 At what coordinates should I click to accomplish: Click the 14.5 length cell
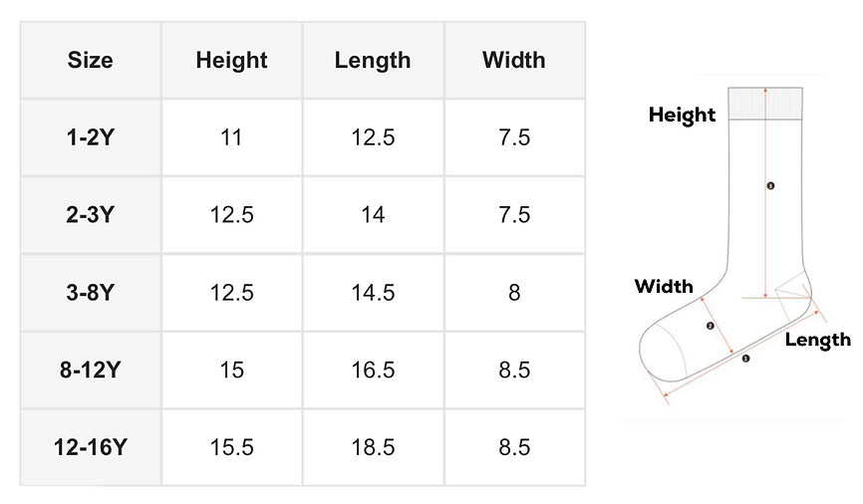click(373, 293)
